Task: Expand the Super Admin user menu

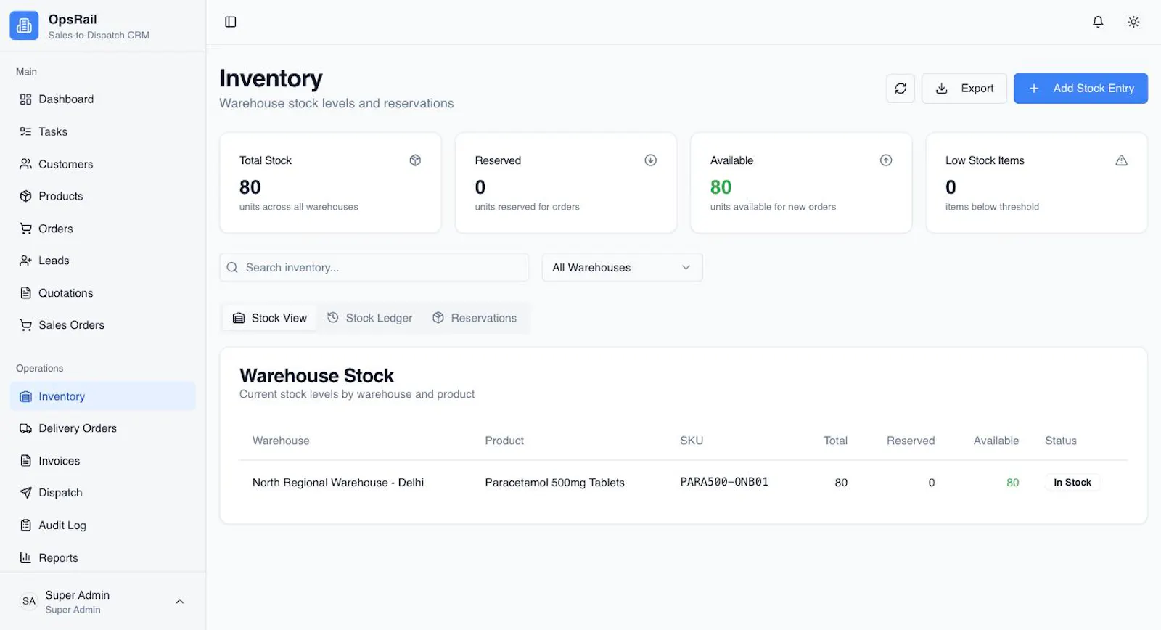Action: click(x=103, y=602)
